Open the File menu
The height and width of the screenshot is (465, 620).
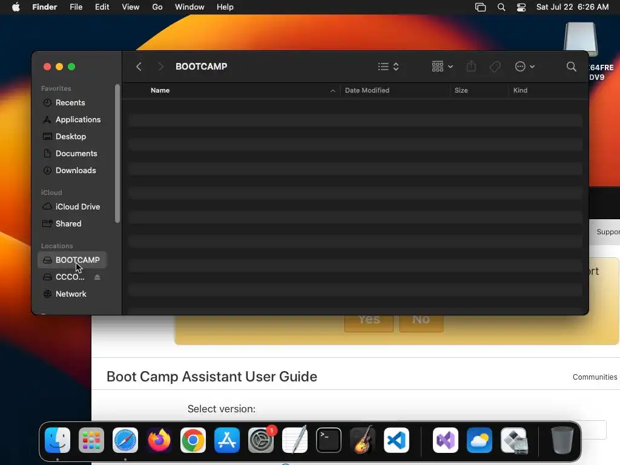pos(76,7)
